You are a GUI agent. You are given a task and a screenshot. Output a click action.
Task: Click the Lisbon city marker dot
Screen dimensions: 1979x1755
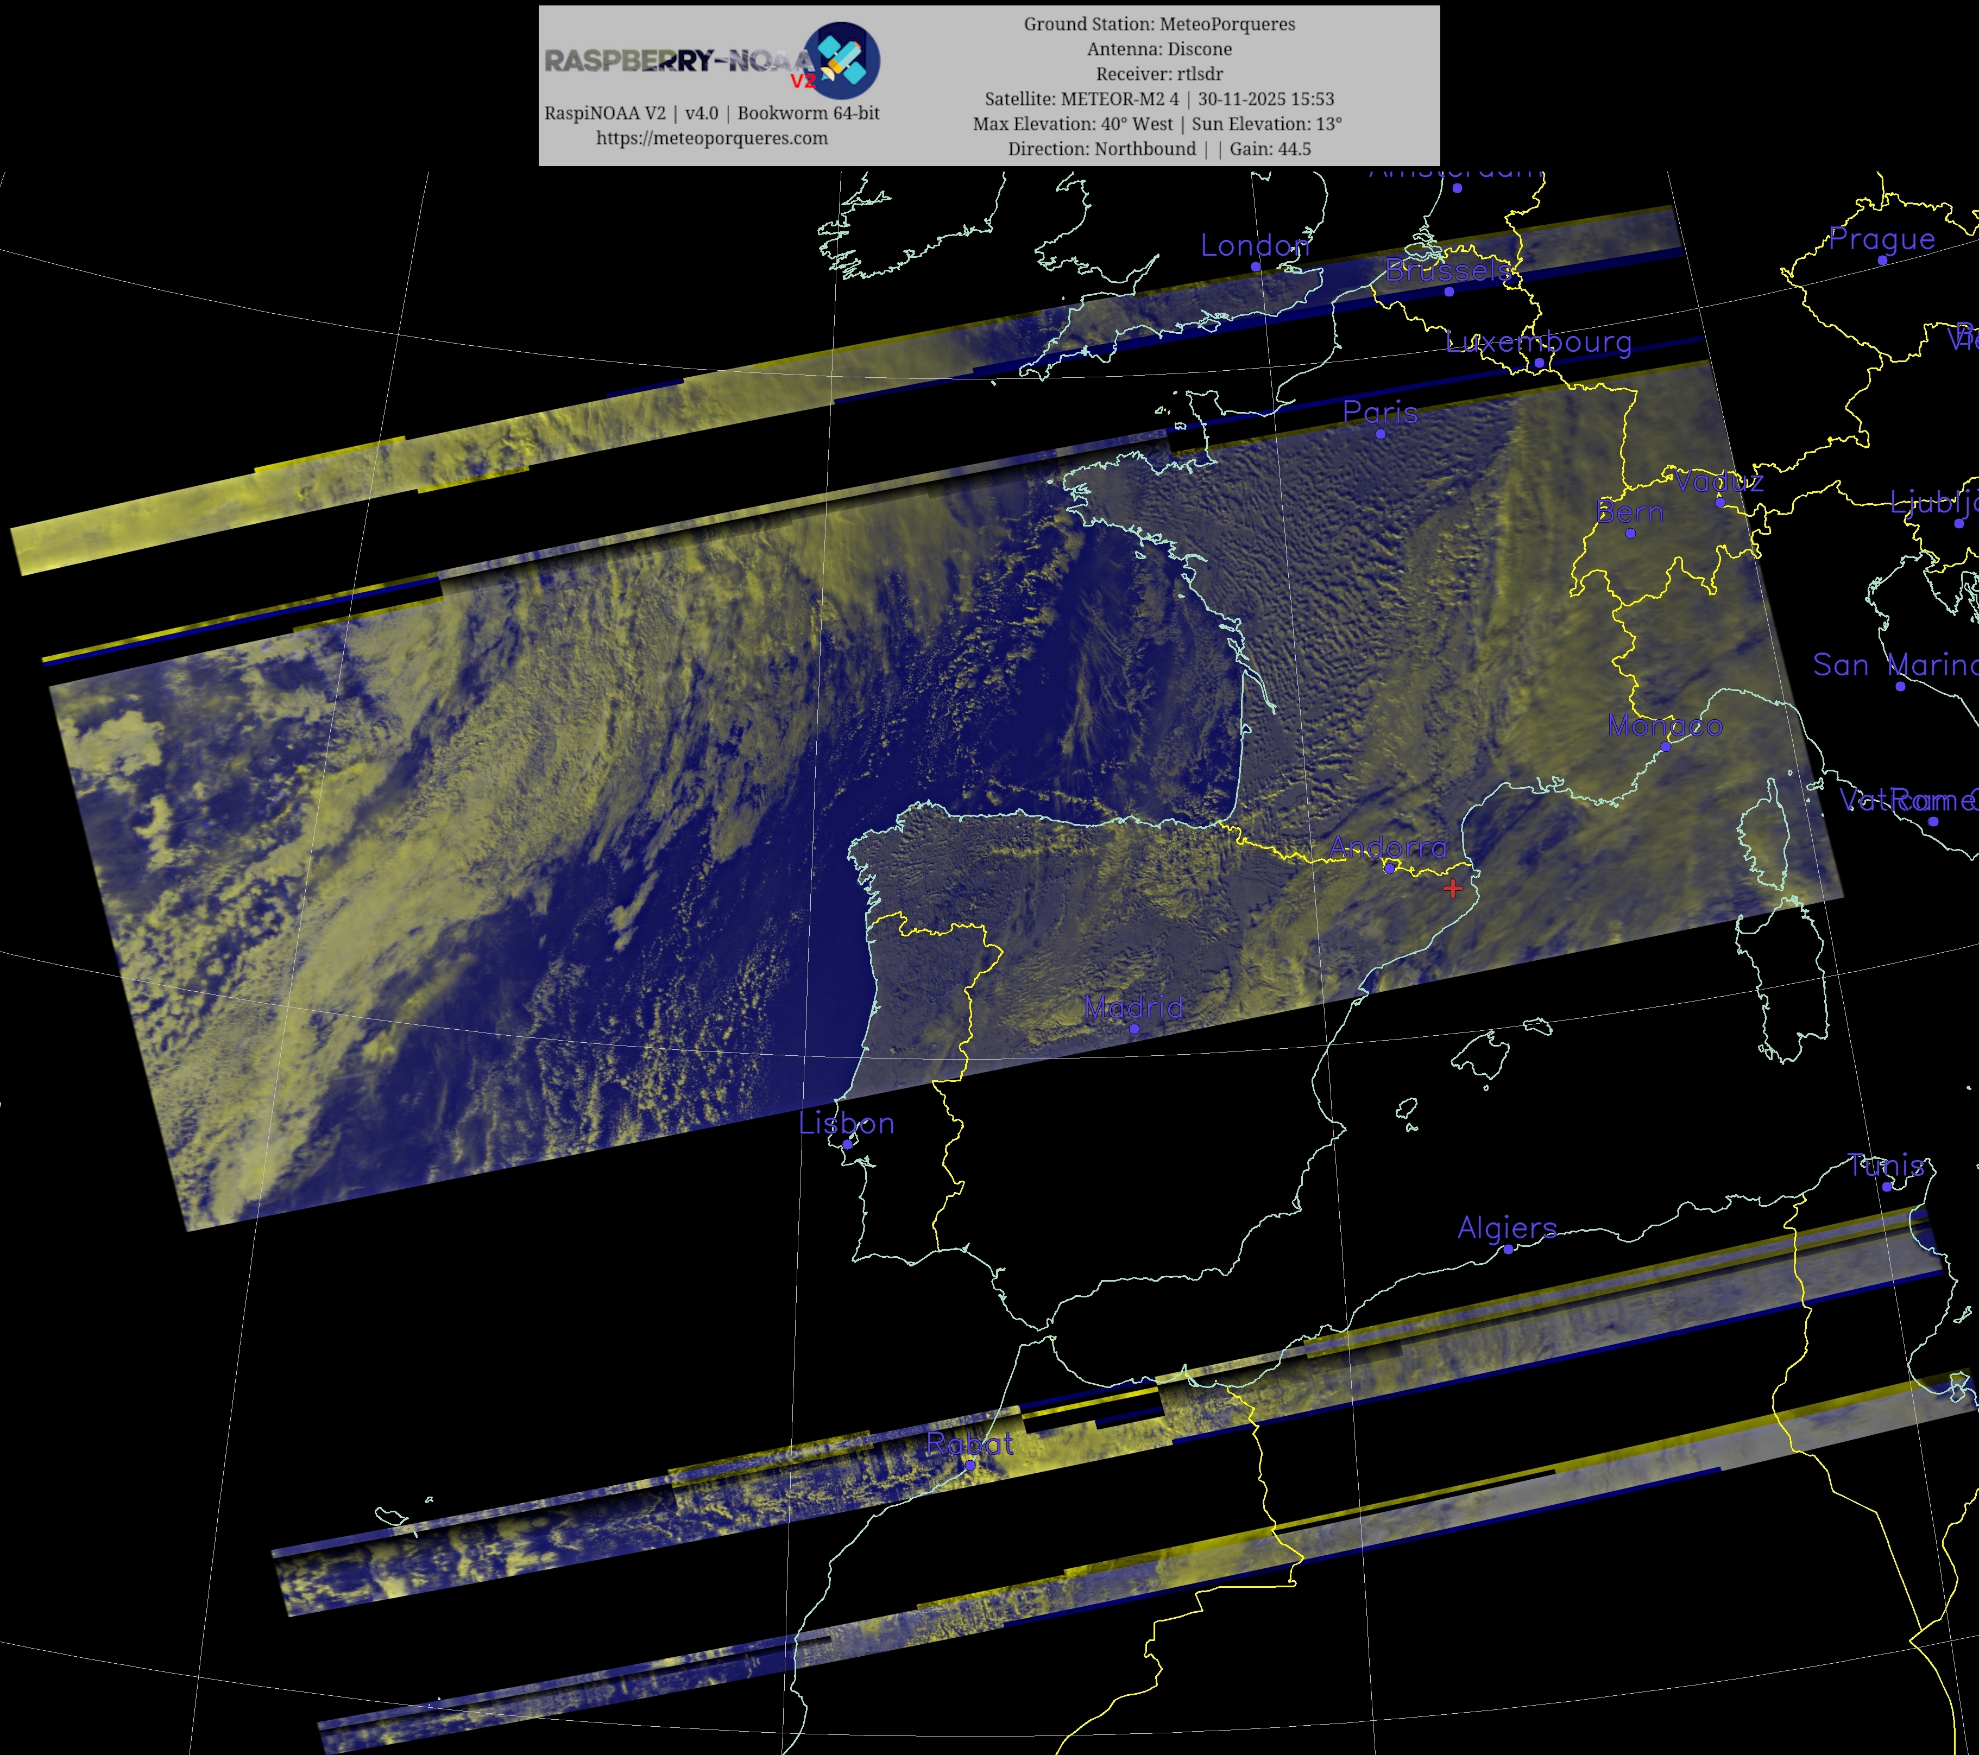pyautogui.click(x=847, y=1144)
